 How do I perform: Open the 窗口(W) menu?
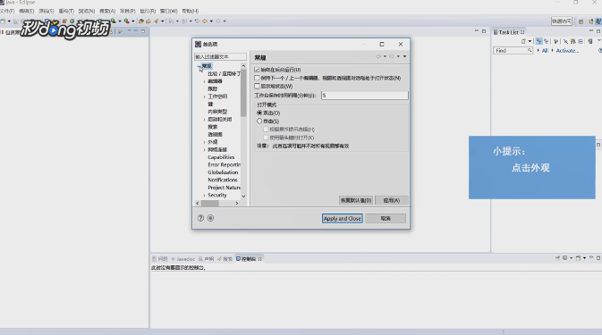click(x=169, y=11)
